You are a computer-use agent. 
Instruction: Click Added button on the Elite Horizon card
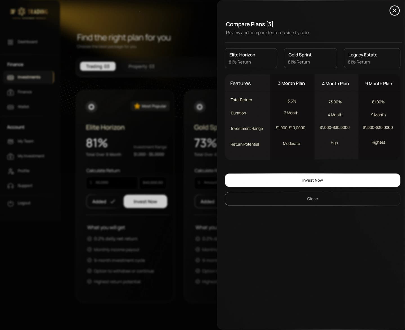[104, 202]
